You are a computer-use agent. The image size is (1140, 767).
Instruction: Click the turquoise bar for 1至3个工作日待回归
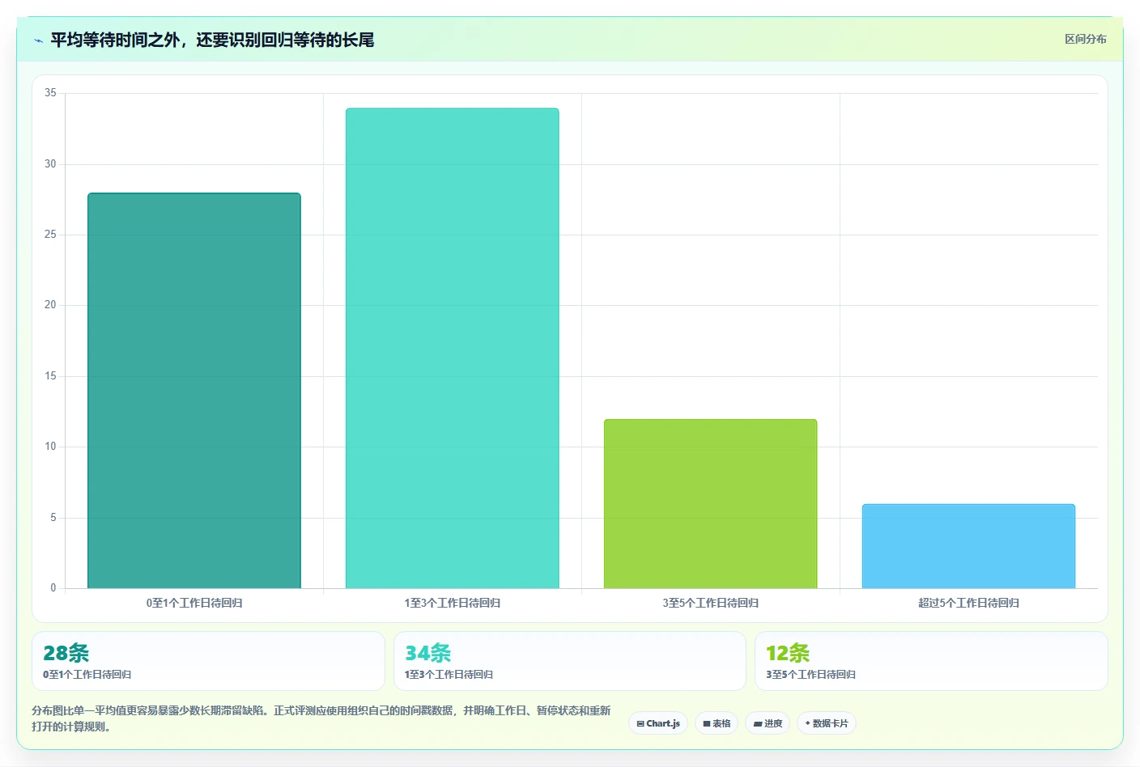(x=452, y=348)
